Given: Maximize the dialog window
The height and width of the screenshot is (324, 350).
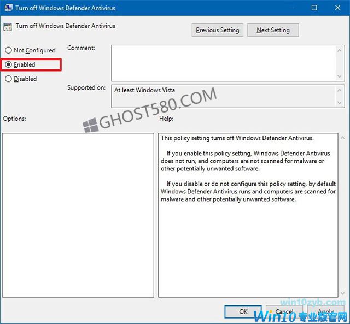Looking at the screenshot, I should click(314, 8).
